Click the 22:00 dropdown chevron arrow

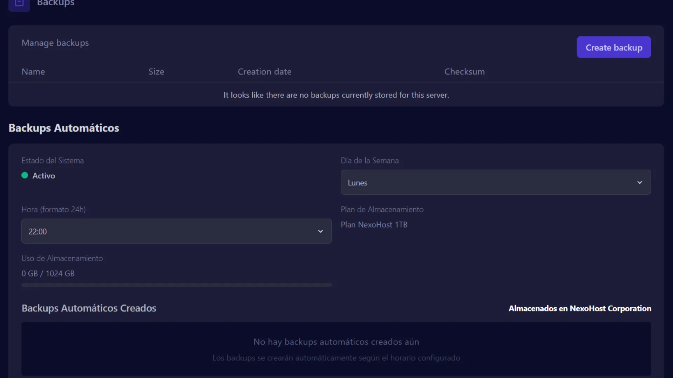320,231
